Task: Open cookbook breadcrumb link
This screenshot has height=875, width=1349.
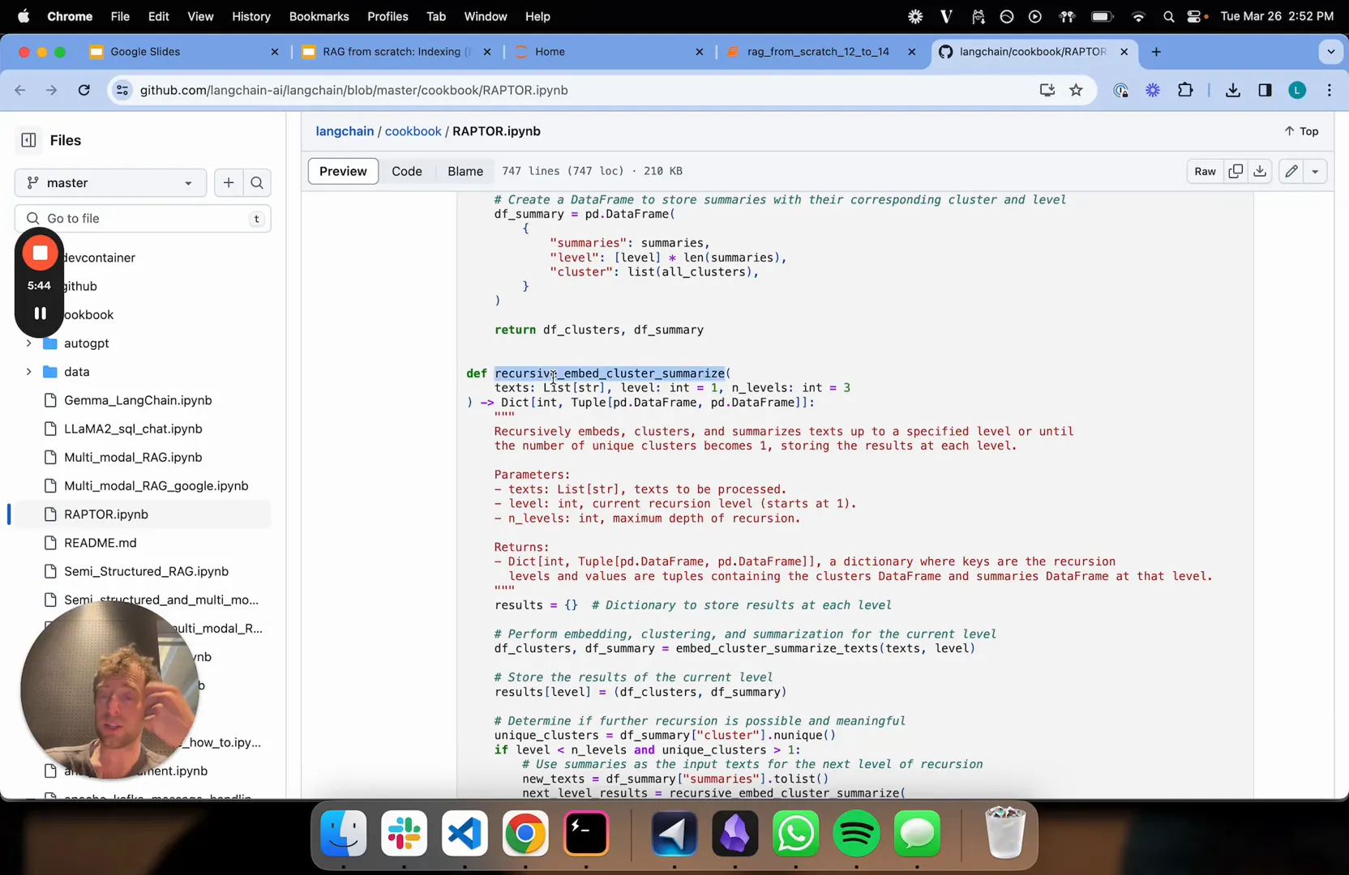Action: pos(413,131)
